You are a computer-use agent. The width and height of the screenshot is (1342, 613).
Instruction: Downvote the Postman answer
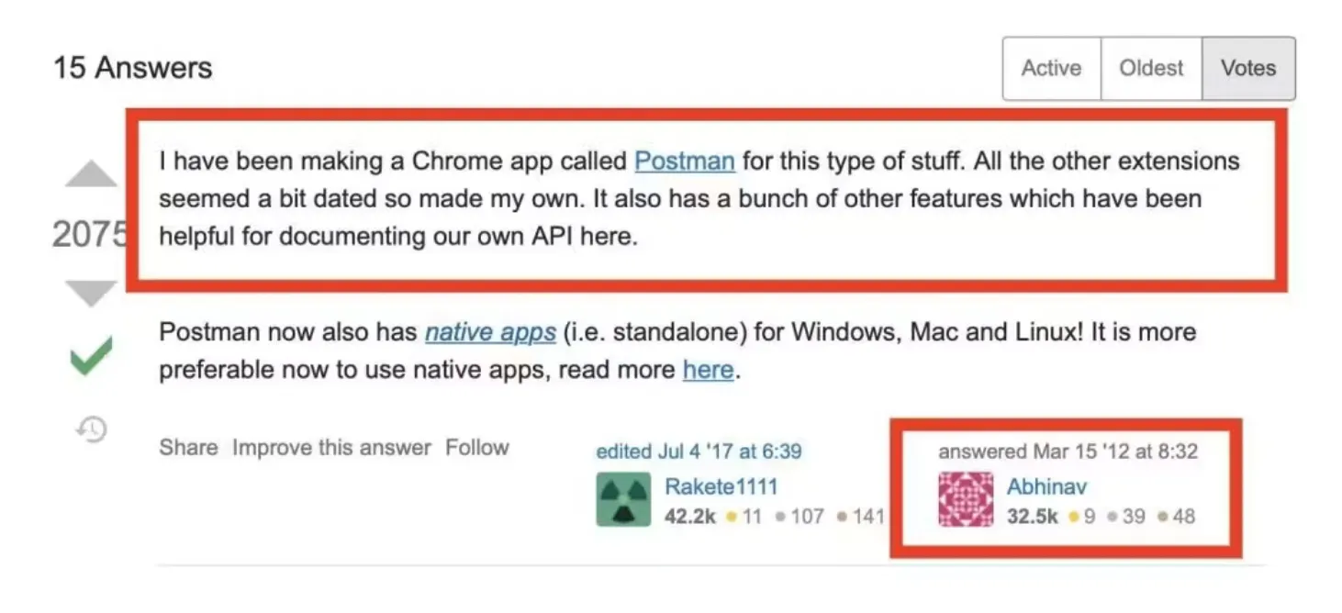[91, 294]
